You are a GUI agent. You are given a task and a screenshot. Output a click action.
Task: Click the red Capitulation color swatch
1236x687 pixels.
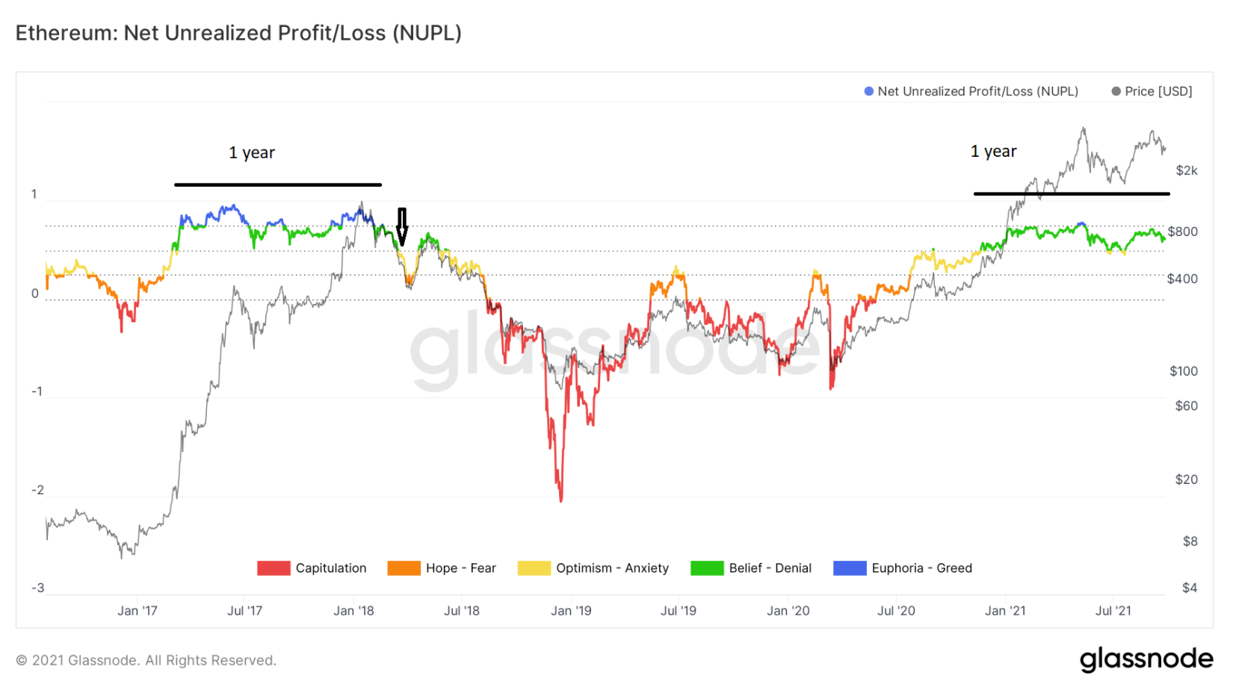(274, 568)
